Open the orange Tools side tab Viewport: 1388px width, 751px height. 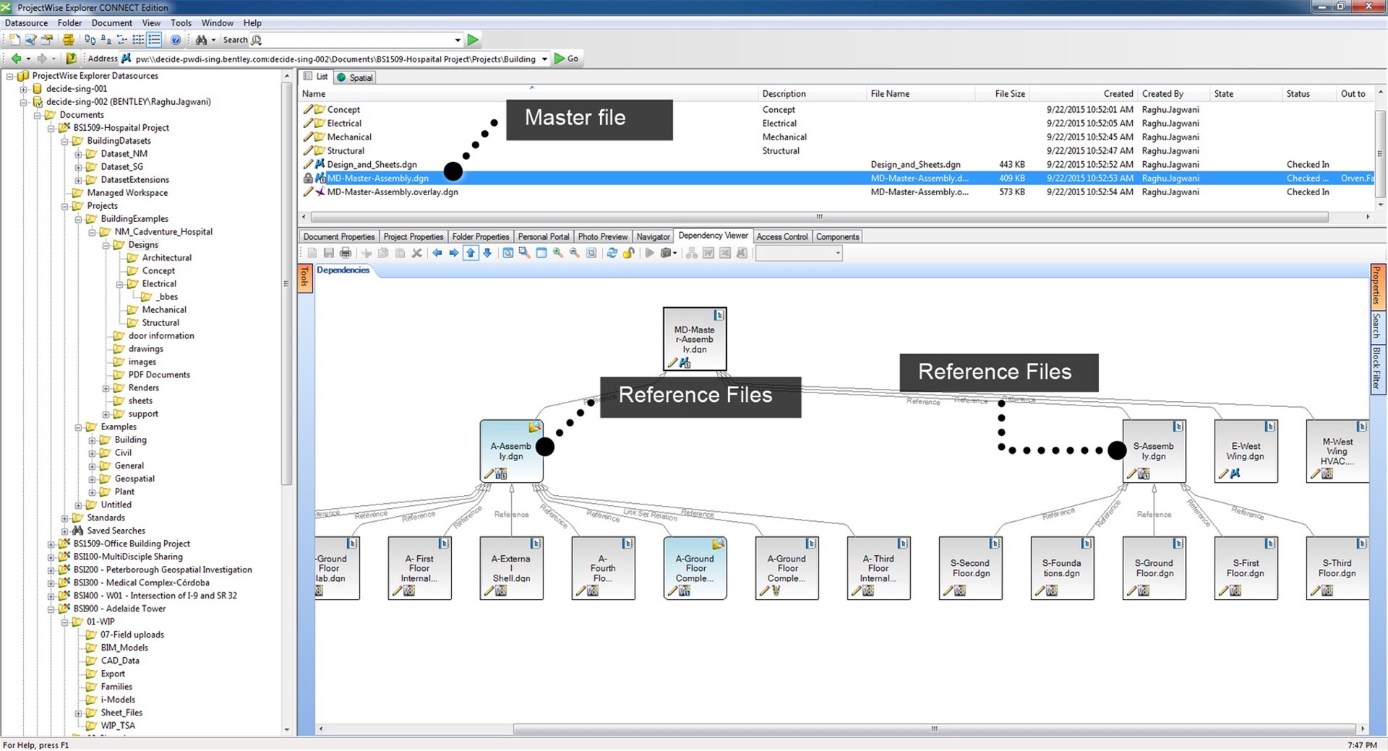tap(304, 277)
